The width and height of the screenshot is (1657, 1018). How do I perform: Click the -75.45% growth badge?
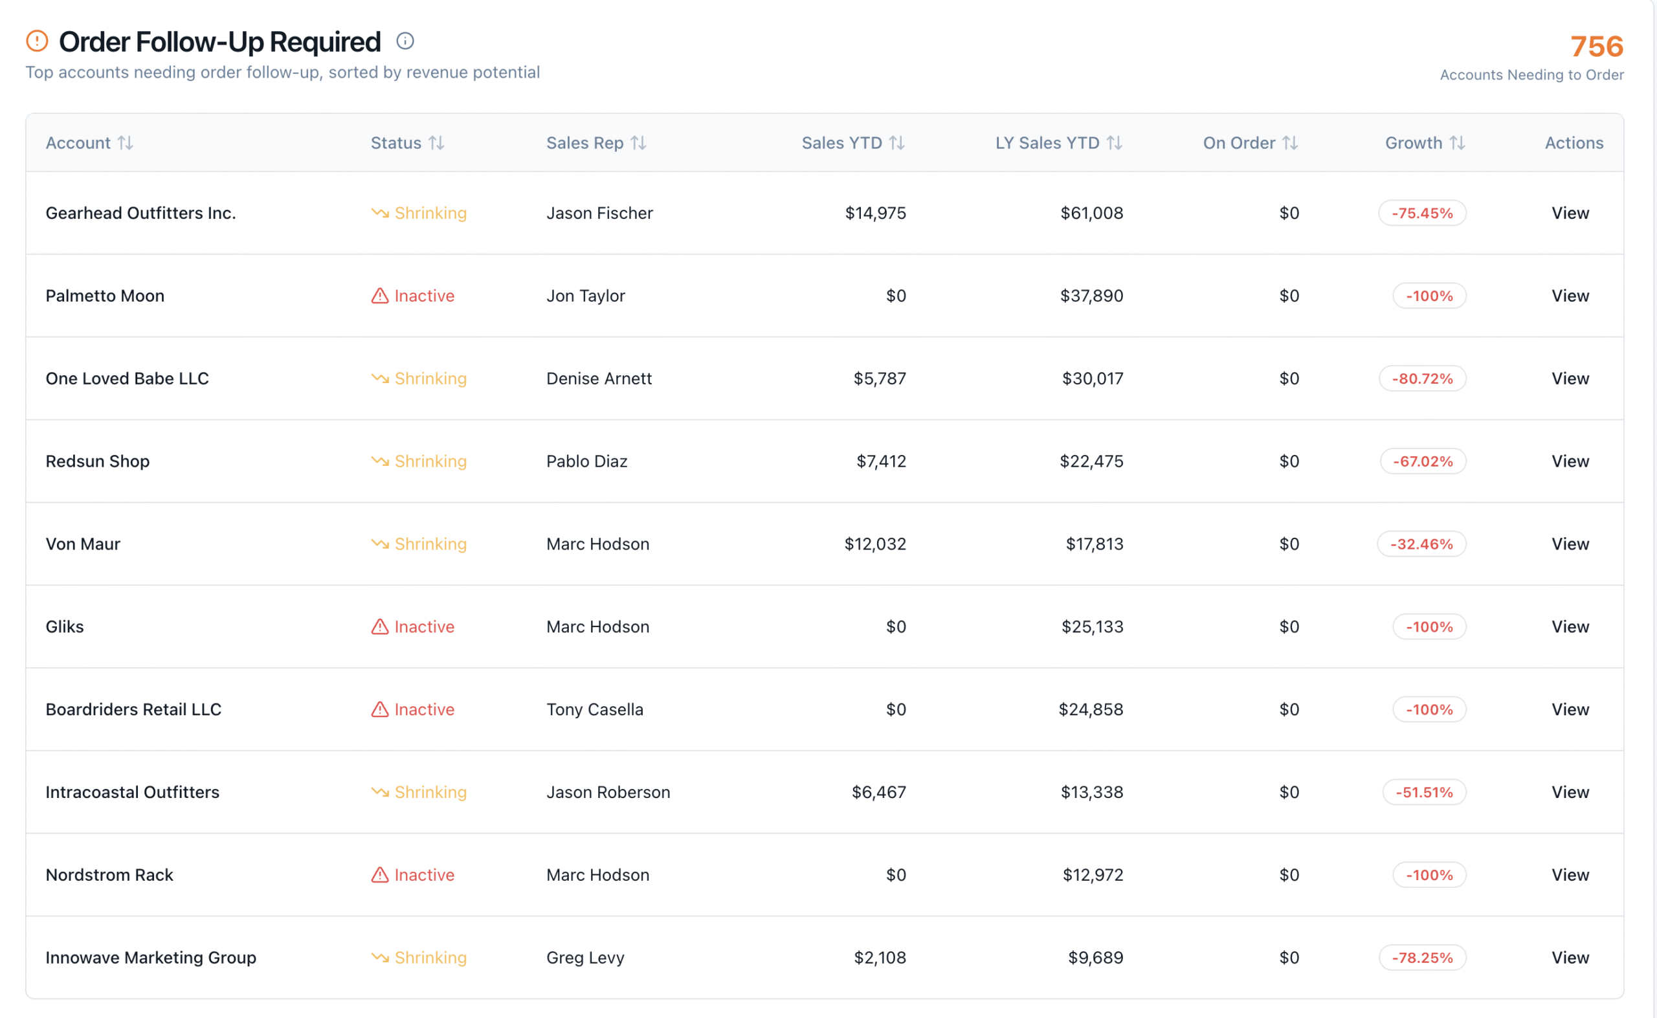1421,213
